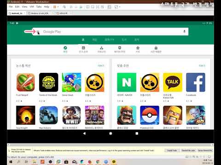Click inside the Google Play search field

(110, 32)
